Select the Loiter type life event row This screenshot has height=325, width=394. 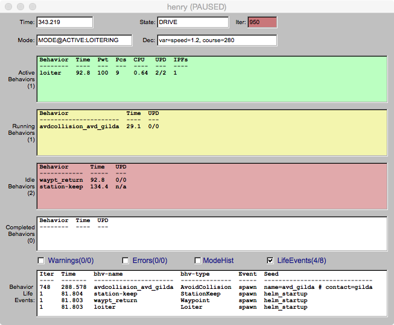click(205, 307)
